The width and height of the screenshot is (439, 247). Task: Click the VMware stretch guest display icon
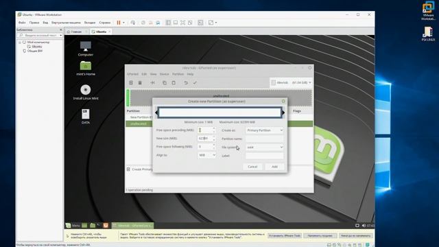click(x=211, y=23)
